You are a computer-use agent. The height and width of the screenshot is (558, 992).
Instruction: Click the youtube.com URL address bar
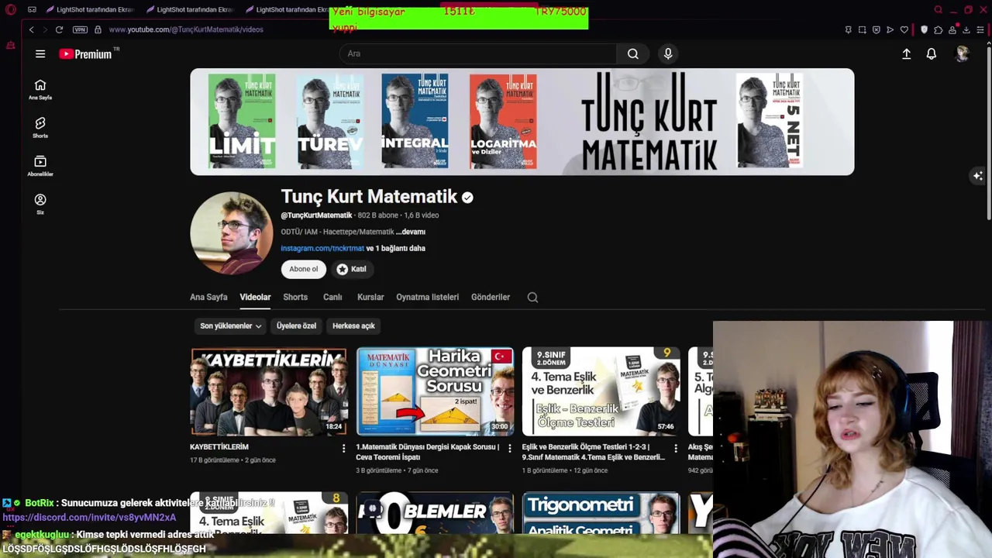point(186,29)
